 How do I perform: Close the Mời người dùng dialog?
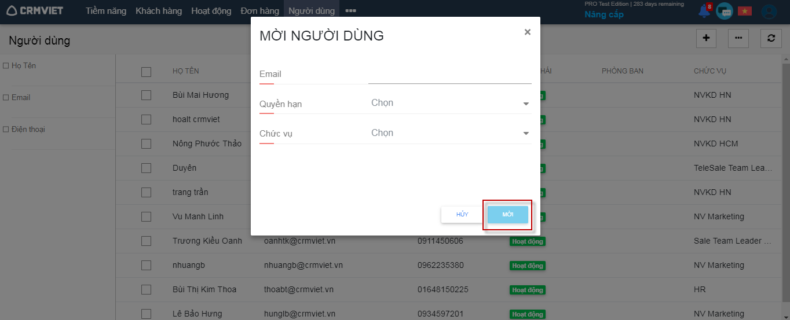pos(527,32)
